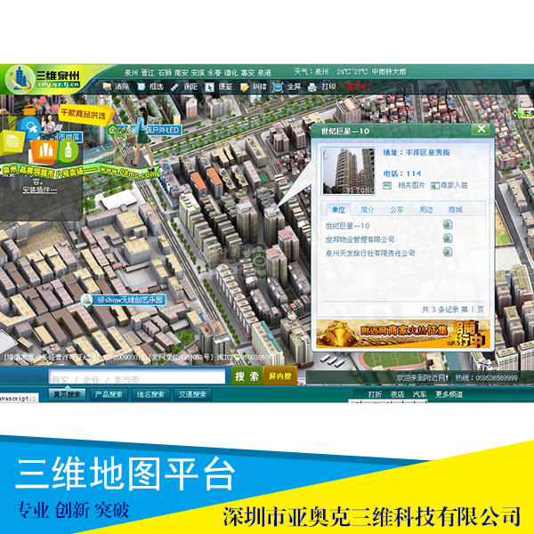The height and width of the screenshot is (534, 534).
Task: Switch city to 安溪
Action: click(198, 73)
